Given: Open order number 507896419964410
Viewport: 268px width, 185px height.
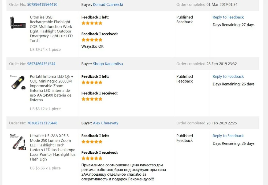Looking at the screenshot, I should pos(42,5).
